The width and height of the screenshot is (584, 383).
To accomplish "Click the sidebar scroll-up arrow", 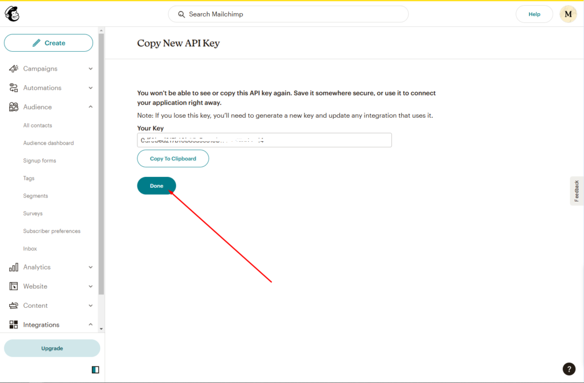I will point(101,31).
